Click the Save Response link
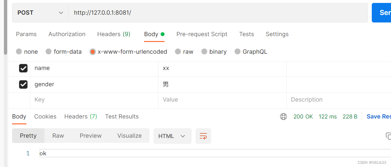 tap(378, 117)
